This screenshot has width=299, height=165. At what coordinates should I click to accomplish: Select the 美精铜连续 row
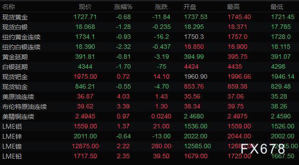pyautogui.click(x=149, y=116)
